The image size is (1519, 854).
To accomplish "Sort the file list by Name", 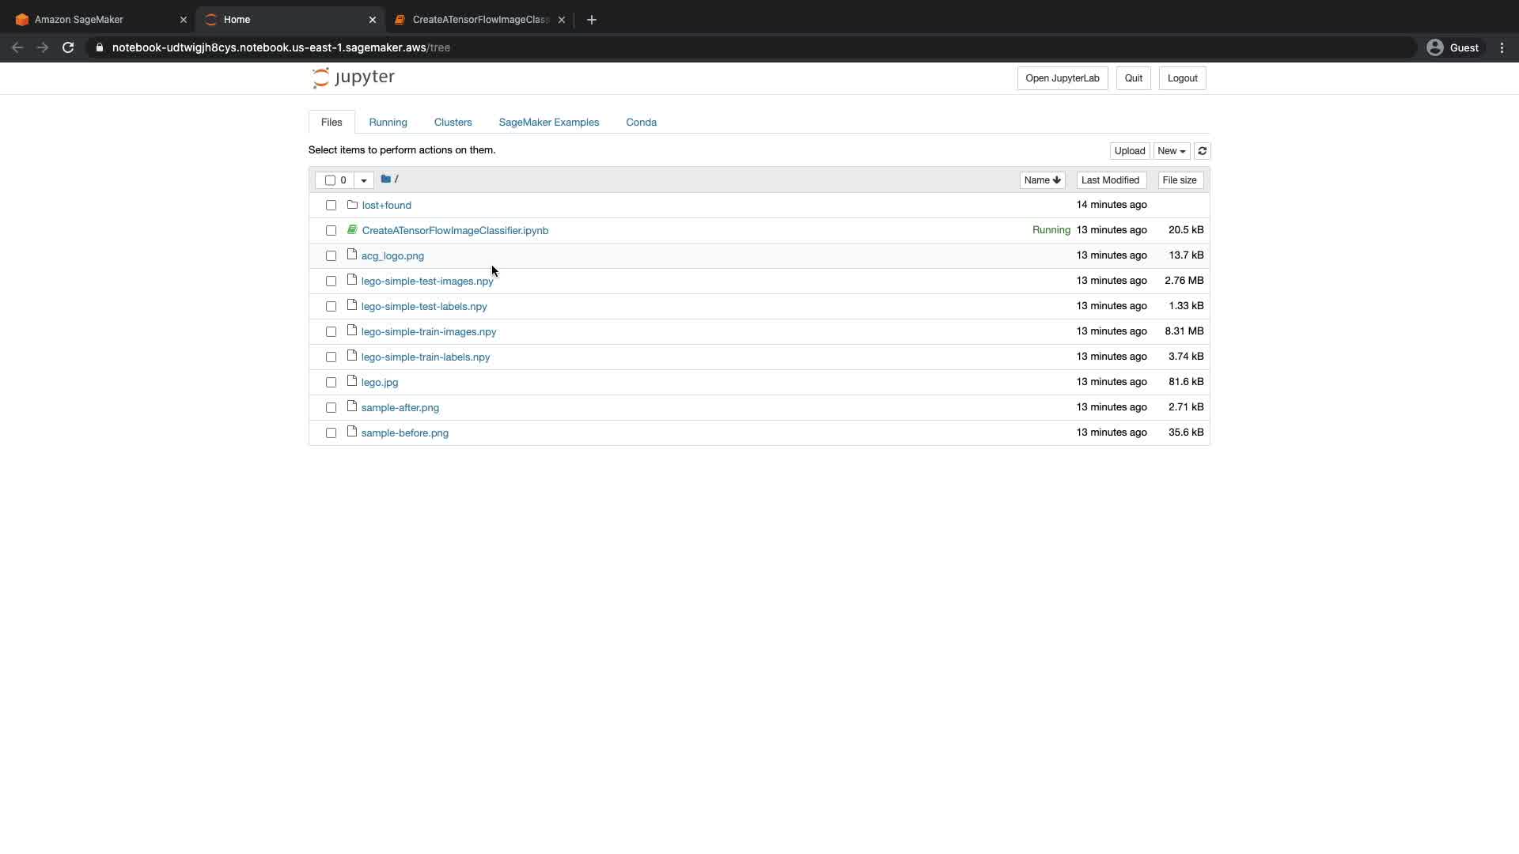I will click(x=1041, y=180).
